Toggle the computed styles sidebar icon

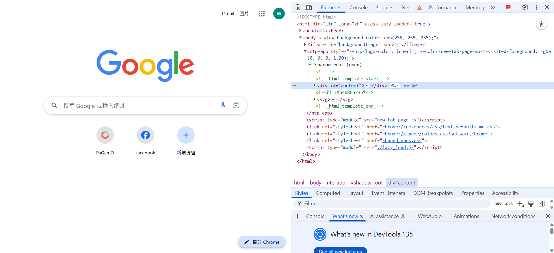542,204
